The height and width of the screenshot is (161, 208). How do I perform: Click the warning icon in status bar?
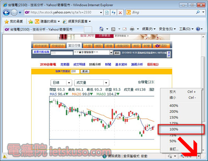pyautogui.click(x=5, y=156)
